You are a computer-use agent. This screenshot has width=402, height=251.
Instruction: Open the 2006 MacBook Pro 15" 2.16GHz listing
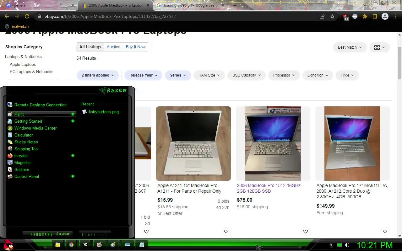tap(269, 188)
